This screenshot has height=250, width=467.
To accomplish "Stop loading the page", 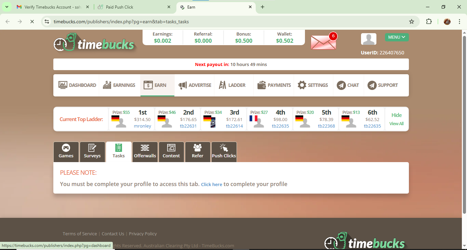I will click(32, 22).
